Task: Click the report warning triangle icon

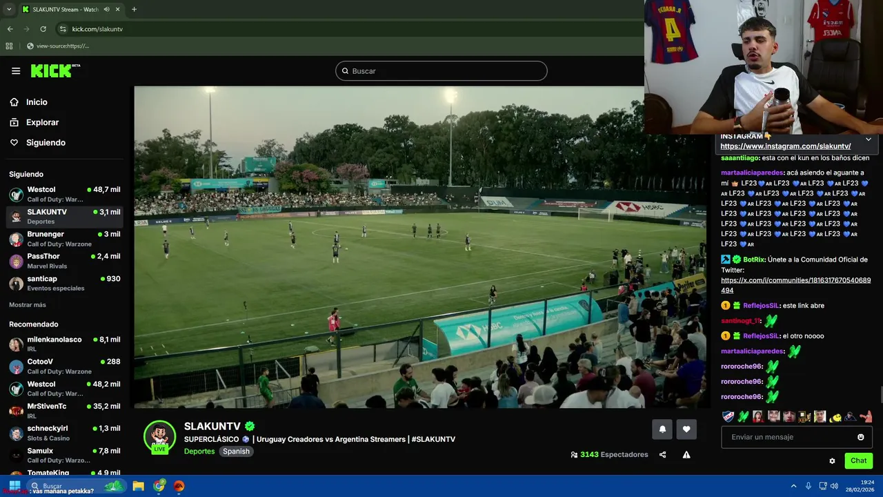Action: click(686, 455)
